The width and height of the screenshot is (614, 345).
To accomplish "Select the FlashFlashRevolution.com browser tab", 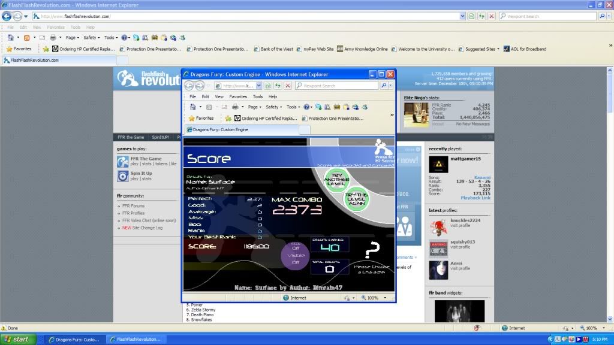I will coord(33,60).
